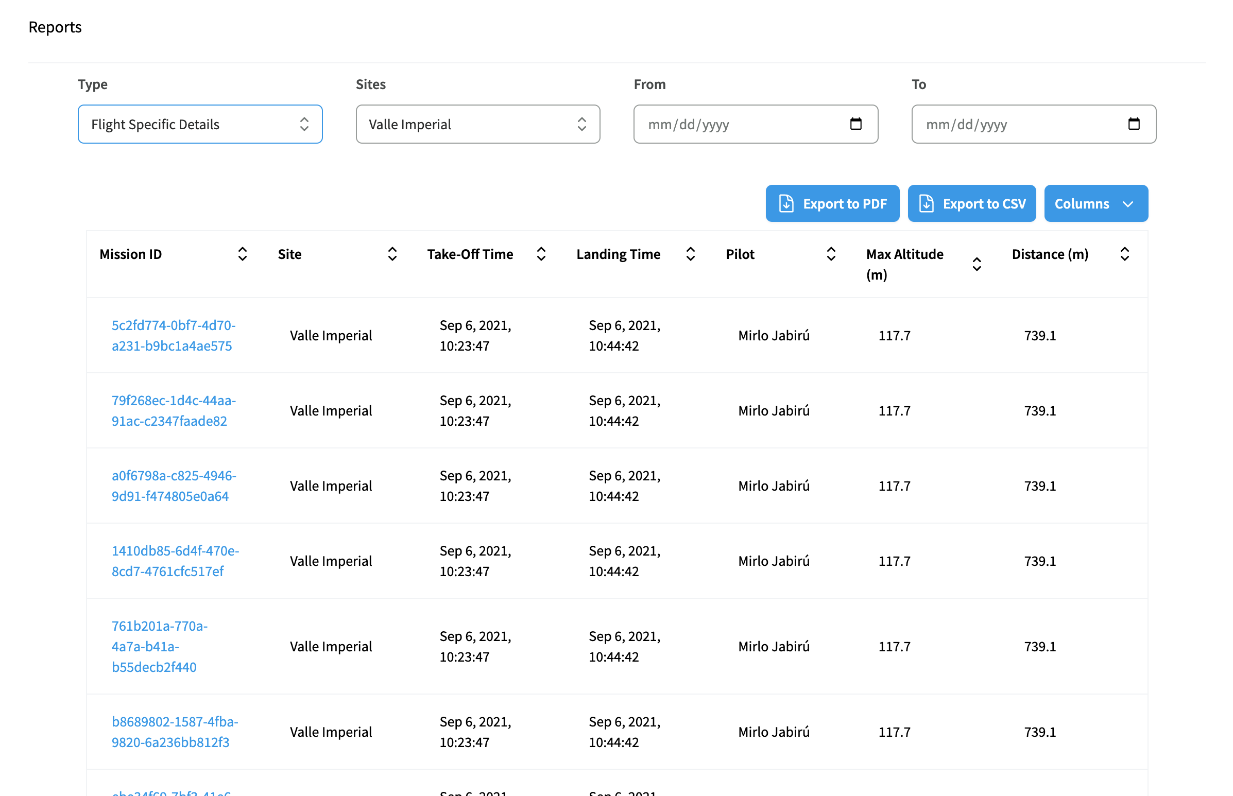The width and height of the screenshot is (1233, 796).
Task: Click the From date input field
Action: pos(756,124)
